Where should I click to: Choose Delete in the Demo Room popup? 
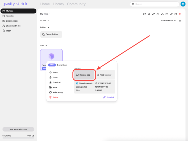pyautogui.click(x=54, y=97)
